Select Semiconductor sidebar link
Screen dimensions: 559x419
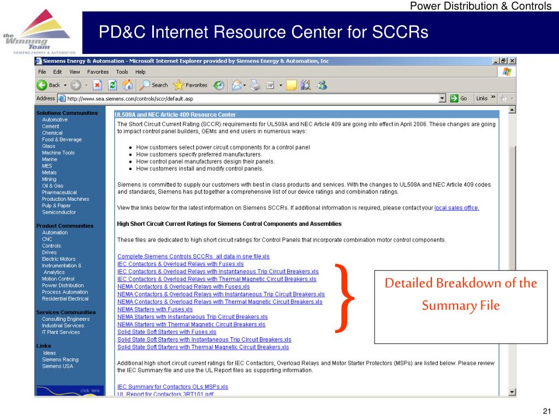pos(59,212)
